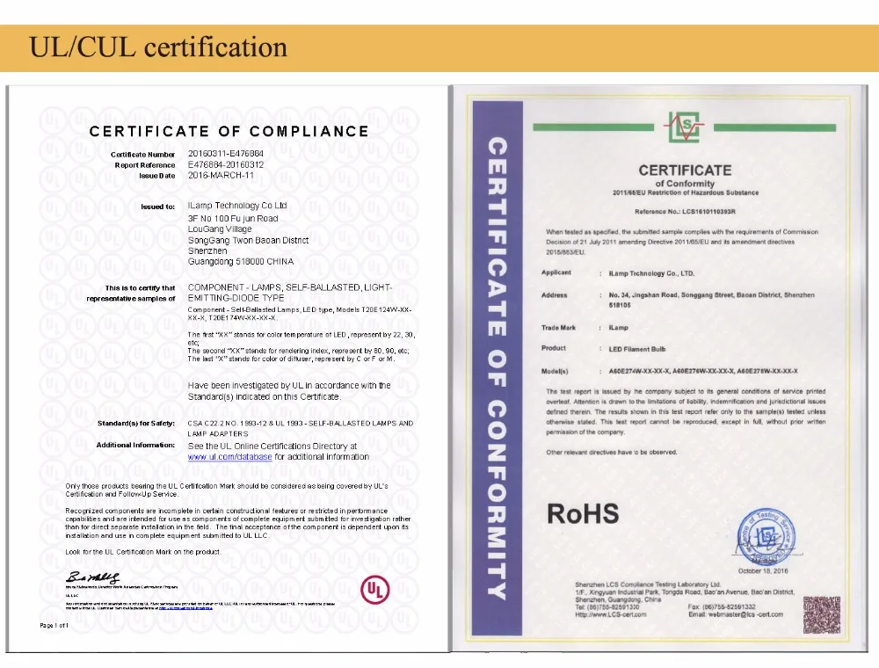Click 'iLamp Technology Co., LTD.' applicant value
879x668 pixels.
[x=651, y=273]
